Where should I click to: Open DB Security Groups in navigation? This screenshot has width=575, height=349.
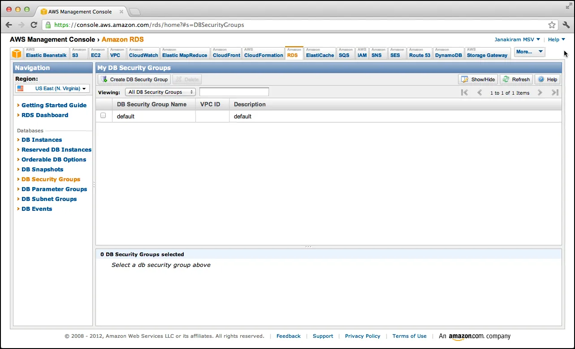(x=51, y=179)
